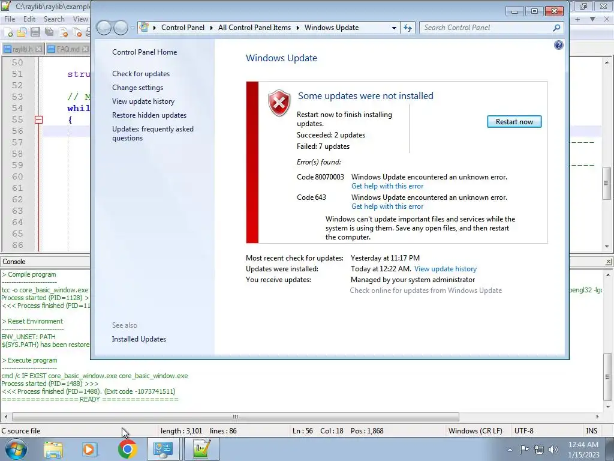Click the Control Panel breadcrumb
The width and height of the screenshot is (614, 461).
(x=183, y=28)
